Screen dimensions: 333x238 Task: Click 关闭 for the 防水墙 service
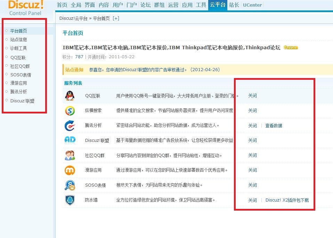pyautogui.click(x=252, y=200)
